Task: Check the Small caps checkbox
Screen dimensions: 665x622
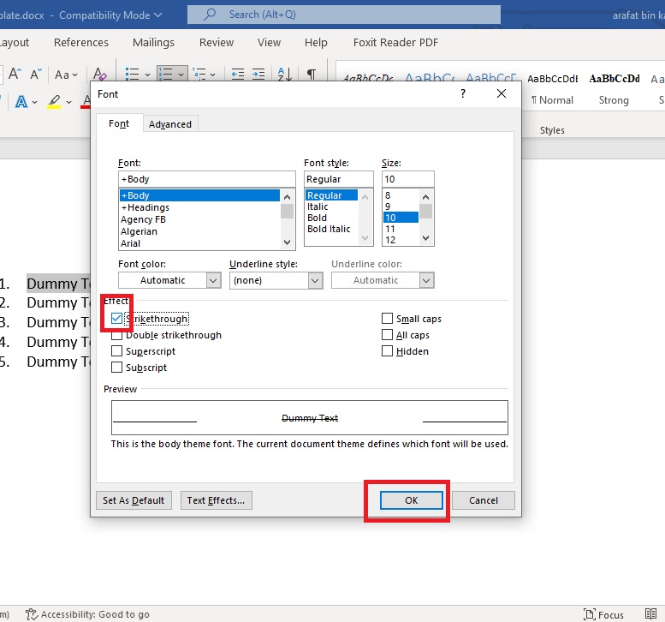Action: (387, 319)
